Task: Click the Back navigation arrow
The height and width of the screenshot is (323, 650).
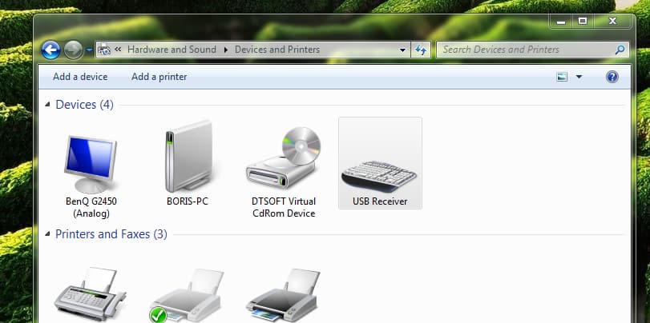Action: point(50,50)
